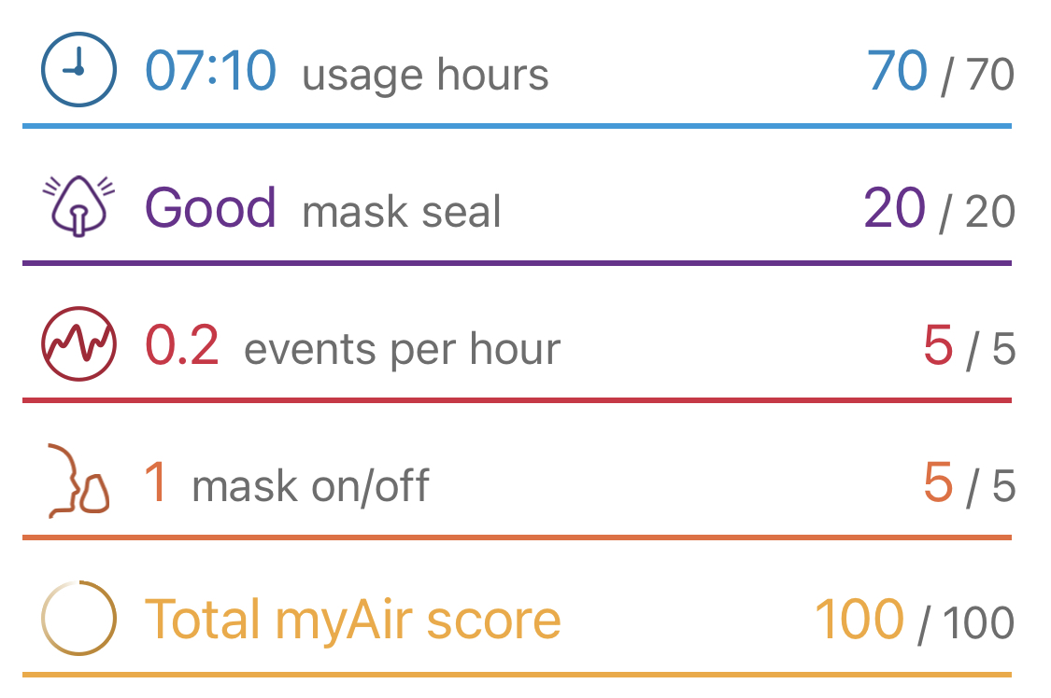The image size is (1051, 698).
Task: Click the clock usage hours icon
Action: [78, 69]
